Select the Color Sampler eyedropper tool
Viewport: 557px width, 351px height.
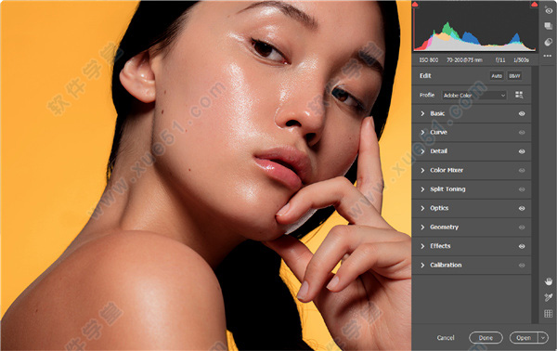pyautogui.click(x=548, y=297)
